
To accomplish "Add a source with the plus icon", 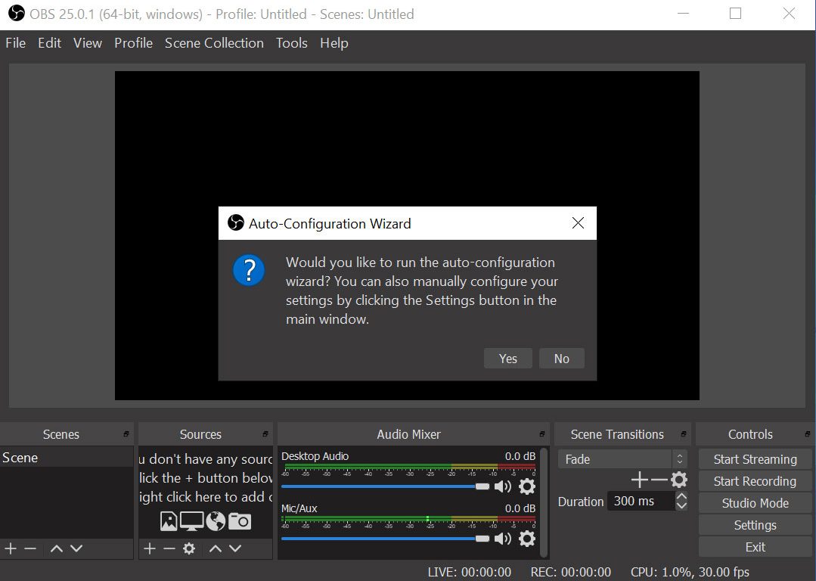I will (x=150, y=548).
